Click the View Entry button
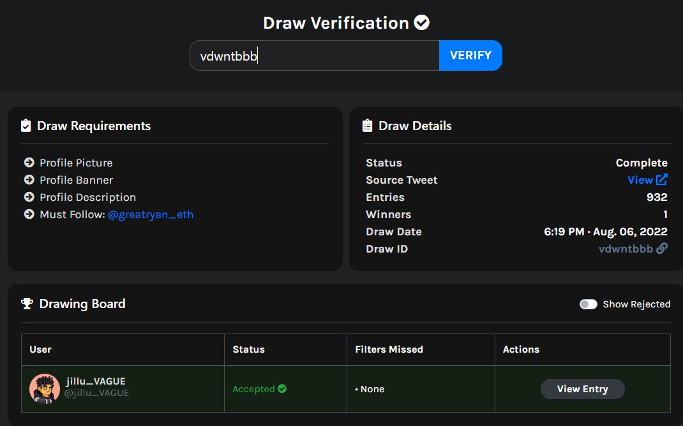 click(x=582, y=388)
